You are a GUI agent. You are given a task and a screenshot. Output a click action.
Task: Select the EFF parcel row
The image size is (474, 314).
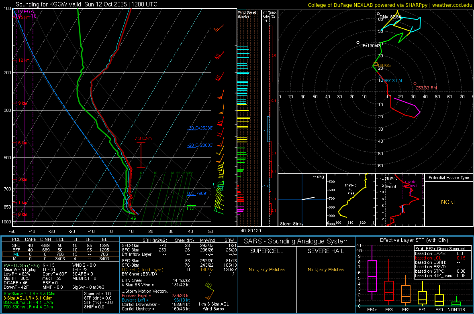point(61,250)
